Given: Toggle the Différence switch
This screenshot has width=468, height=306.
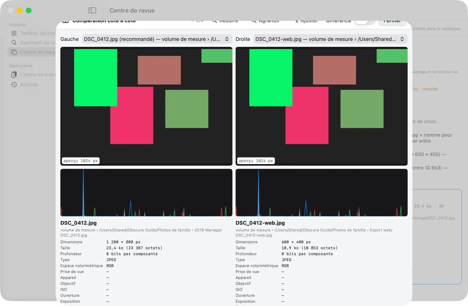Looking at the screenshot, I should coord(364,22).
